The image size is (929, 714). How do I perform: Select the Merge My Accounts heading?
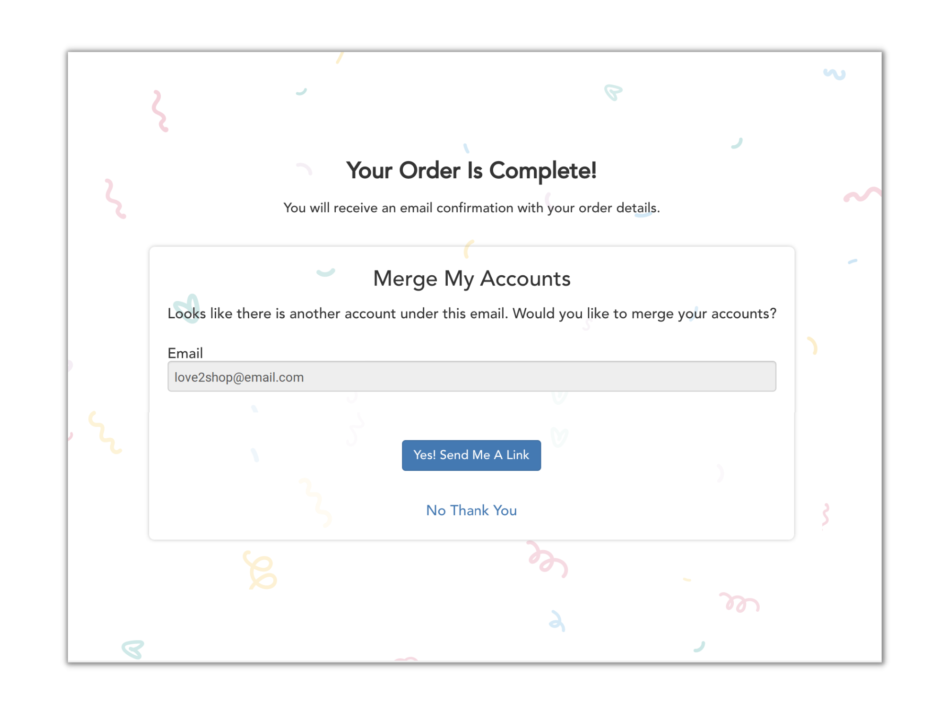click(472, 279)
